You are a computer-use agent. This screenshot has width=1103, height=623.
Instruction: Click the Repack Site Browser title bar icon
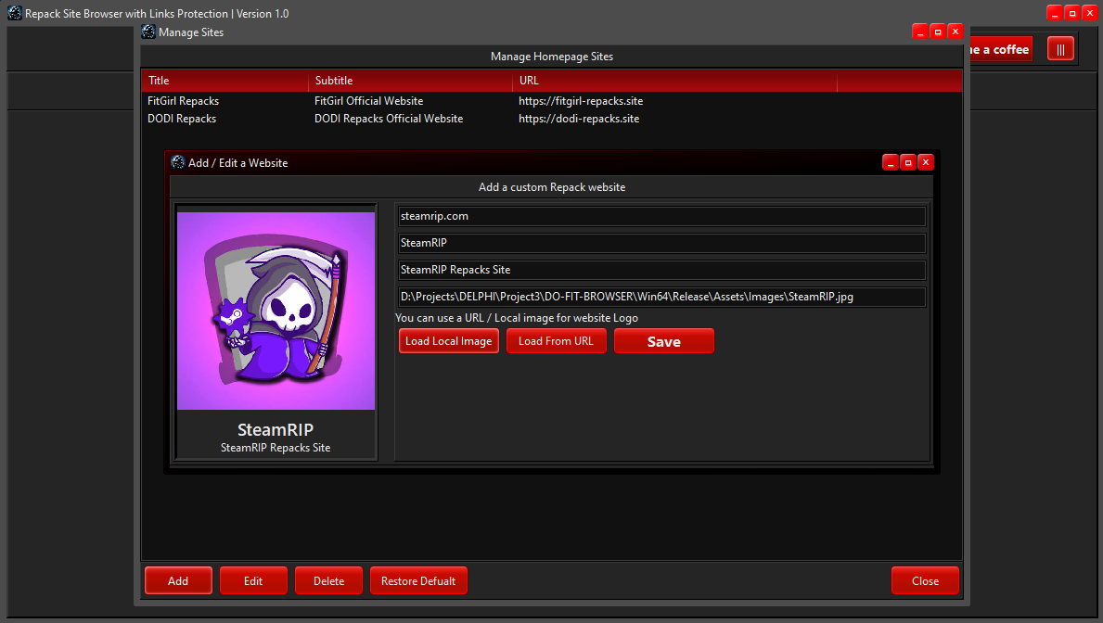coord(15,13)
